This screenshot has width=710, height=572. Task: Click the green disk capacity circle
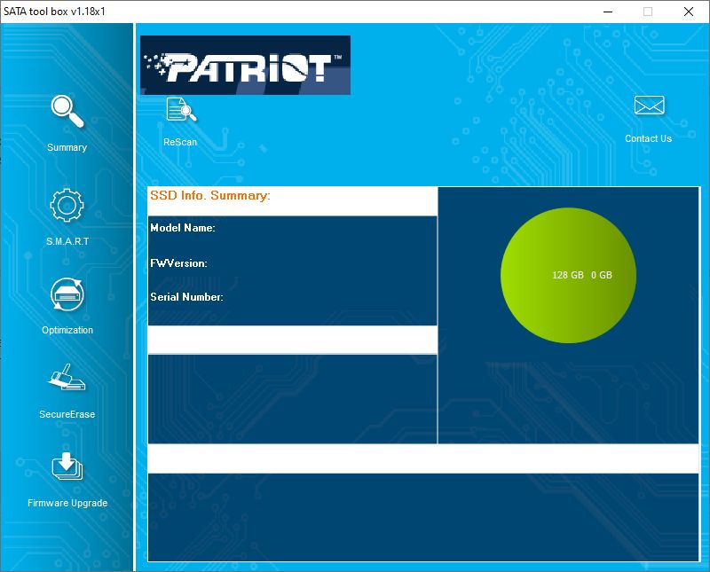(568, 275)
